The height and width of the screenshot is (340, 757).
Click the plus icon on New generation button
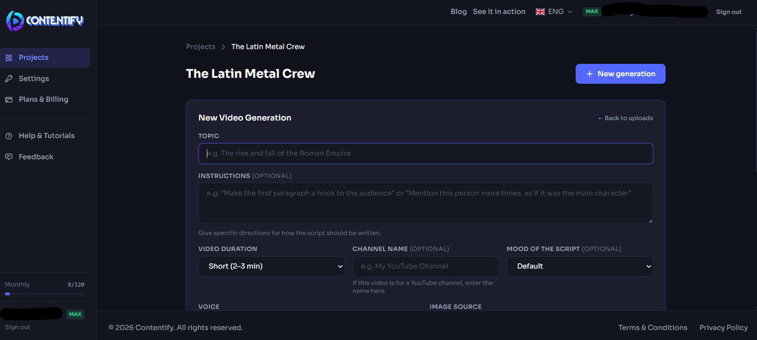[589, 73]
